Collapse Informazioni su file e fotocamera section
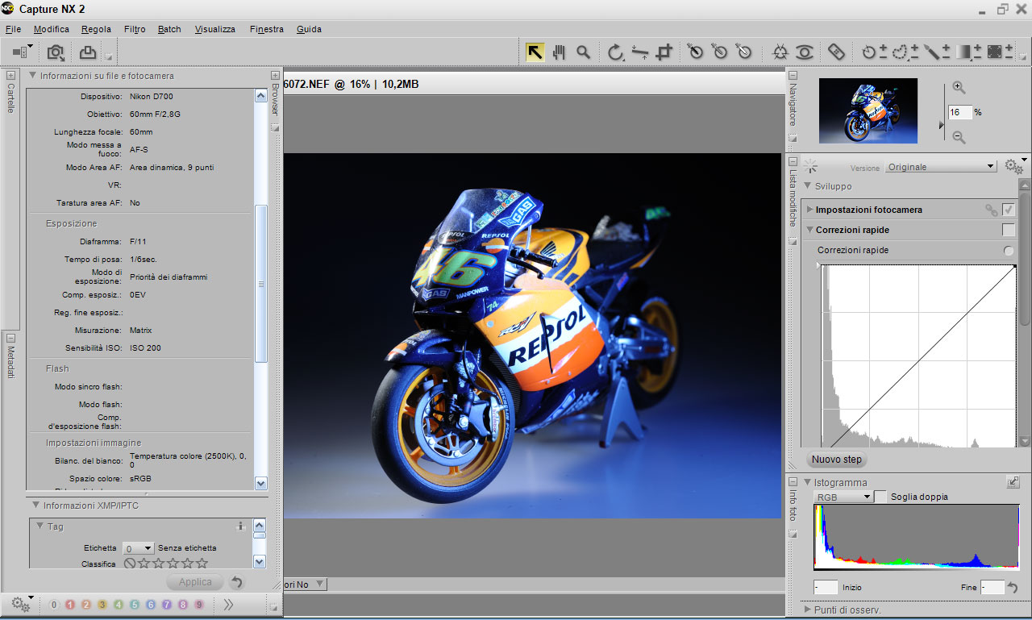The image size is (1032, 620). (33, 76)
